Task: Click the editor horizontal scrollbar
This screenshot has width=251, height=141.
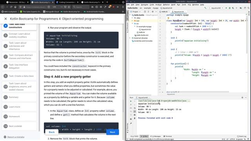Action: [198, 92]
